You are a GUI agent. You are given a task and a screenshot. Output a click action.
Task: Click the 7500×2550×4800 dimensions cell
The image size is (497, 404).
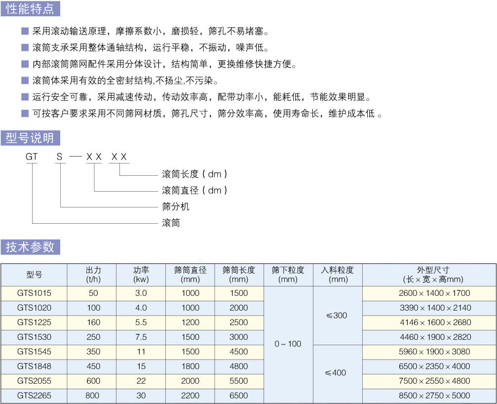click(x=429, y=381)
